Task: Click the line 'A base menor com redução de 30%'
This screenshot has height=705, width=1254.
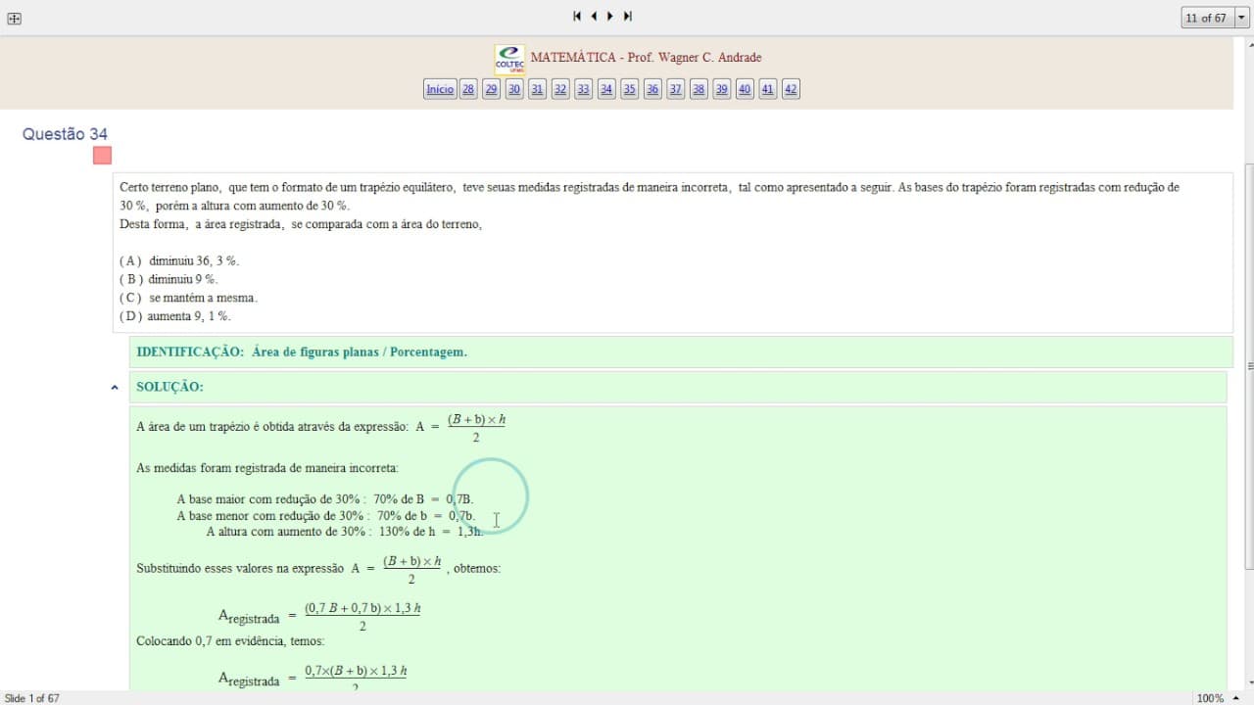Action: 326,516
